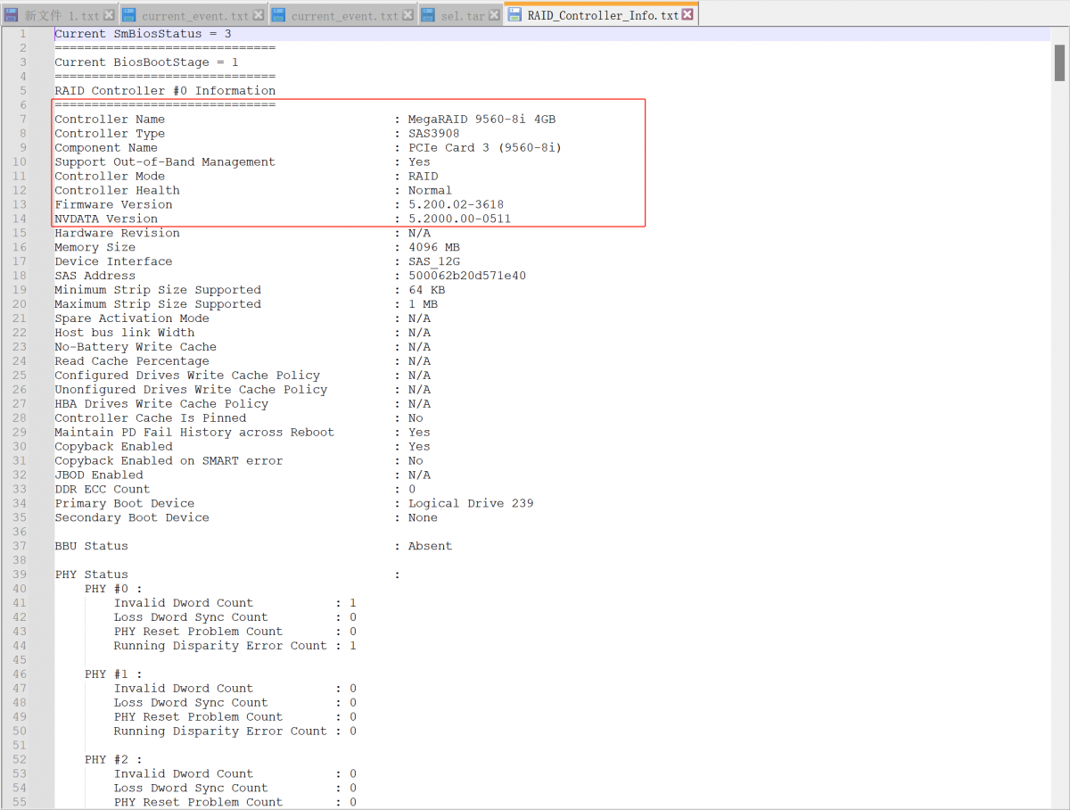Close the 新文件 1.txt tab

pos(109,16)
